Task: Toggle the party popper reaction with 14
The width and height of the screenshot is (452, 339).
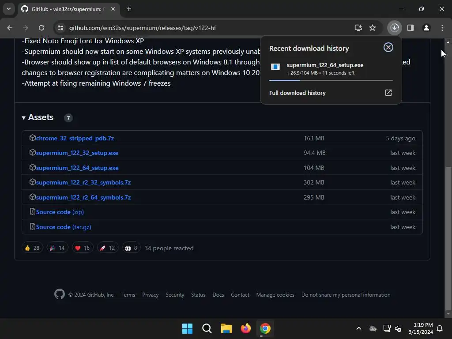Action: [57, 248]
